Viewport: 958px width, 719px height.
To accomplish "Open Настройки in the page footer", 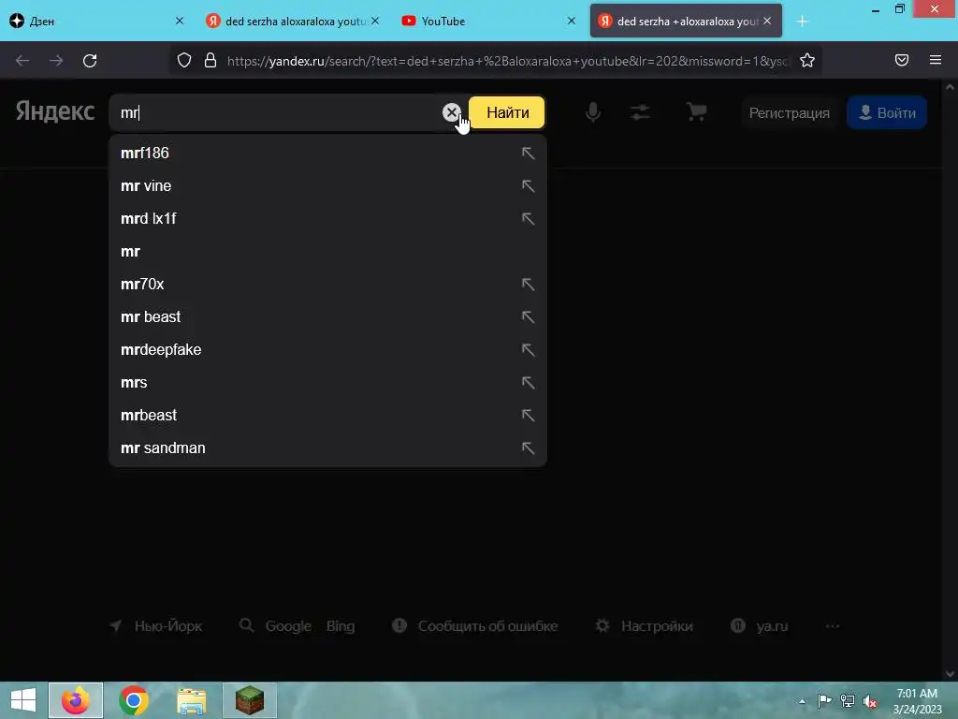I will (x=657, y=626).
